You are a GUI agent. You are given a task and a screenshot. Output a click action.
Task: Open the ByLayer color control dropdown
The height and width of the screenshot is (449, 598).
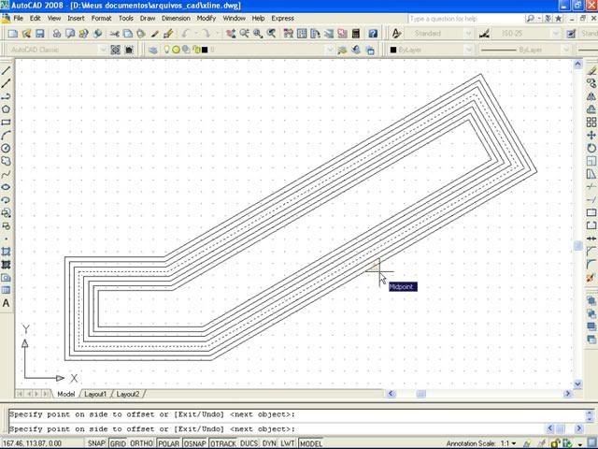pyautogui.click(x=469, y=50)
